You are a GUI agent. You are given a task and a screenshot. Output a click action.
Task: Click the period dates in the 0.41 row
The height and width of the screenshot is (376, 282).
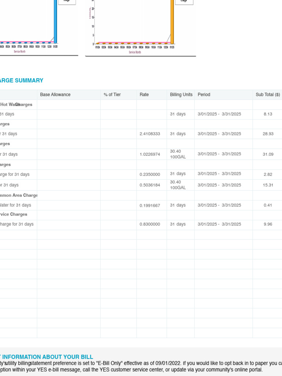219,205
